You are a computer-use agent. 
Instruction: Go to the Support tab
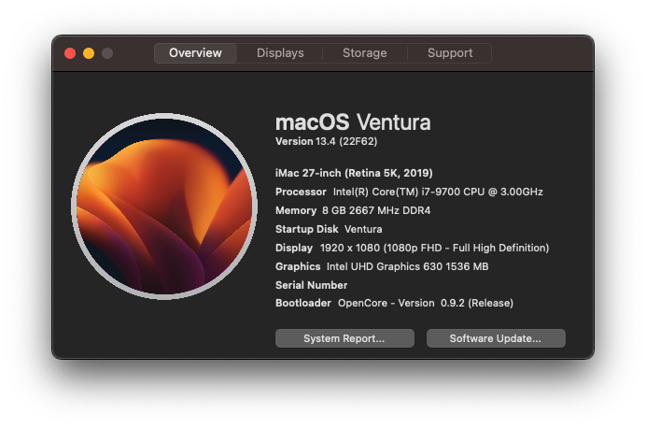(x=450, y=53)
